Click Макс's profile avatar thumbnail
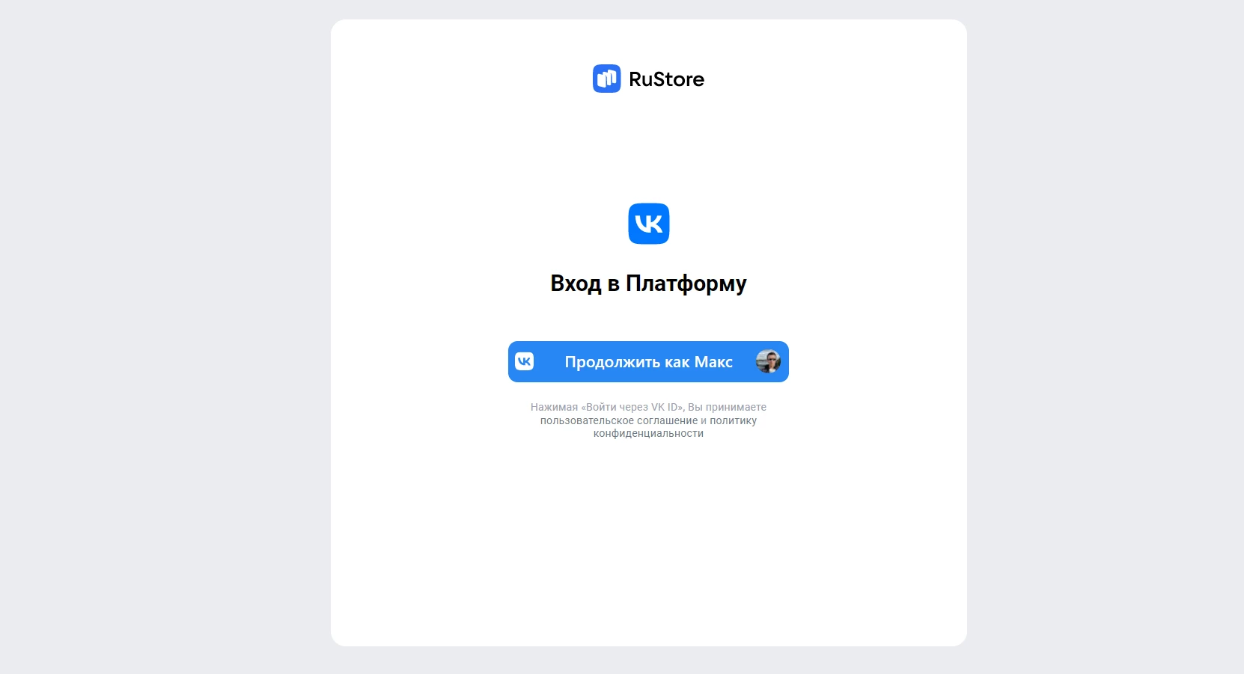This screenshot has height=674, width=1244. tap(768, 361)
